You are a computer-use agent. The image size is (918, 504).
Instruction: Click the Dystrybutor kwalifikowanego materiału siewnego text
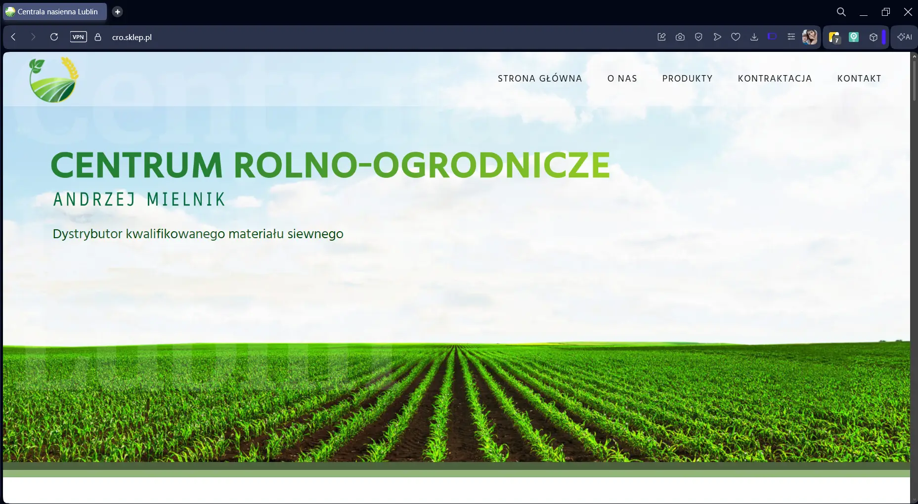(x=198, y=234)
